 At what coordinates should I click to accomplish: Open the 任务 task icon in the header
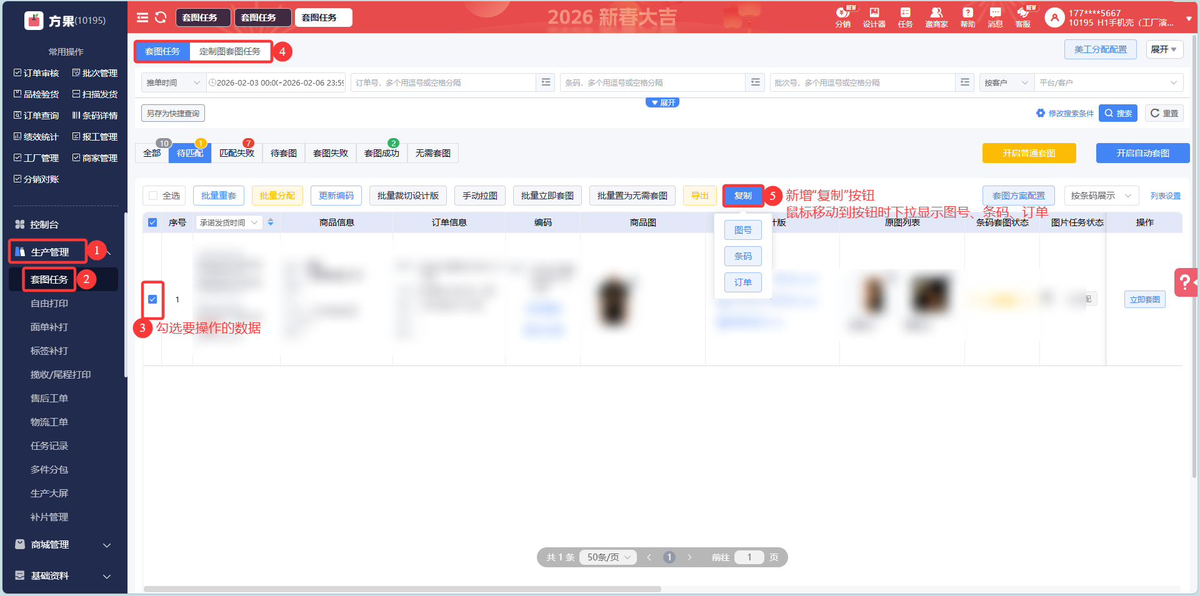coord(906,17)
